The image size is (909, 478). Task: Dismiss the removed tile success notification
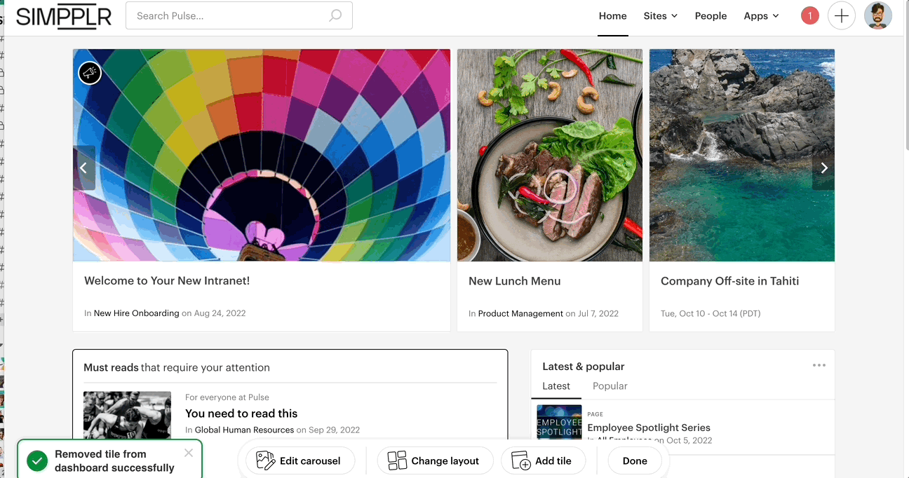coord(188,453)
